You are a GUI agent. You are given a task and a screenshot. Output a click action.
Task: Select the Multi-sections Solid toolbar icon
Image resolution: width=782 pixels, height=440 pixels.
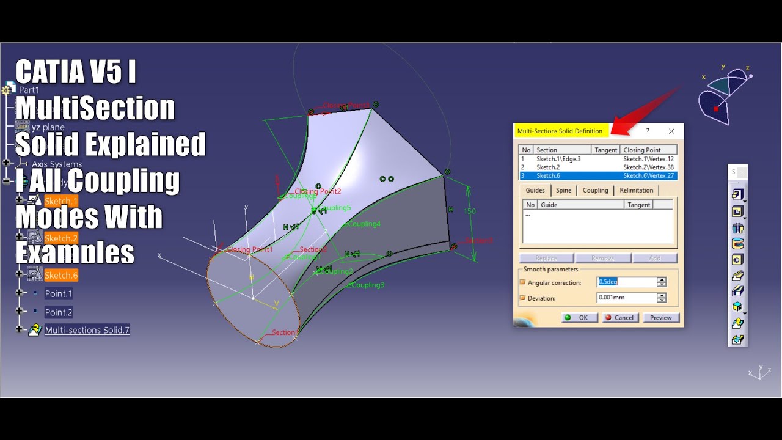pos(737,323)
